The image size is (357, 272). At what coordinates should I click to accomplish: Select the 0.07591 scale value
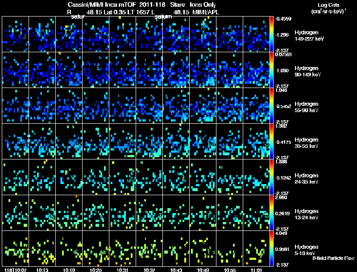tap(283, 54)
